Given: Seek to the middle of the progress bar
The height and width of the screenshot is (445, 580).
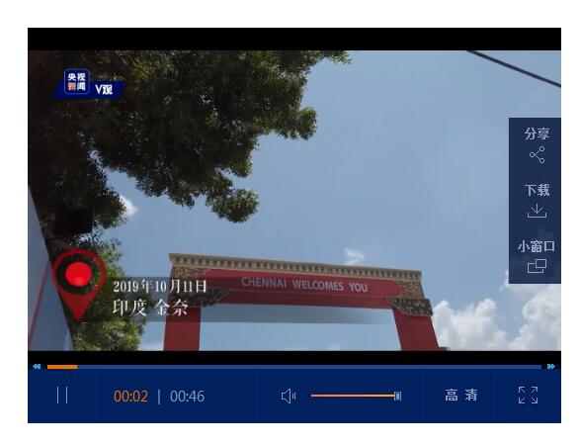Looking at the screenshot, I should click(294, 367).
